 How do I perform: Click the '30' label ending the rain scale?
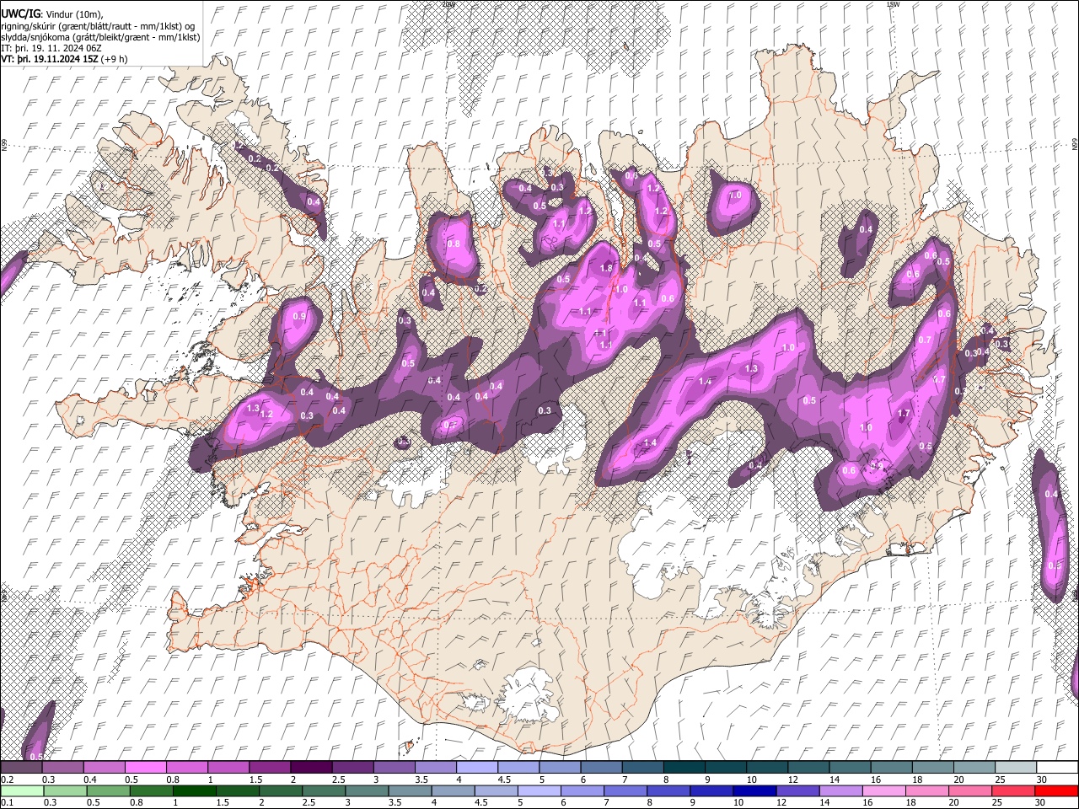1041,803
